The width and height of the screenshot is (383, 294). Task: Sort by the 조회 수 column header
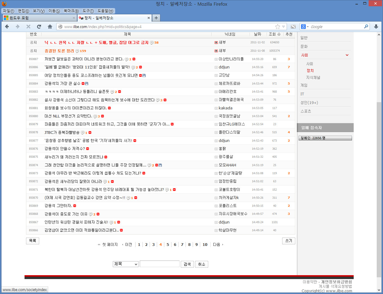point(274,34)
